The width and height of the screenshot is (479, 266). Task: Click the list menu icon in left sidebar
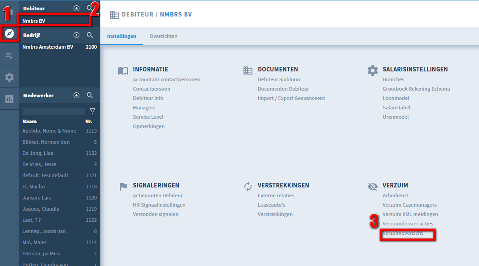tap(9, 55)
